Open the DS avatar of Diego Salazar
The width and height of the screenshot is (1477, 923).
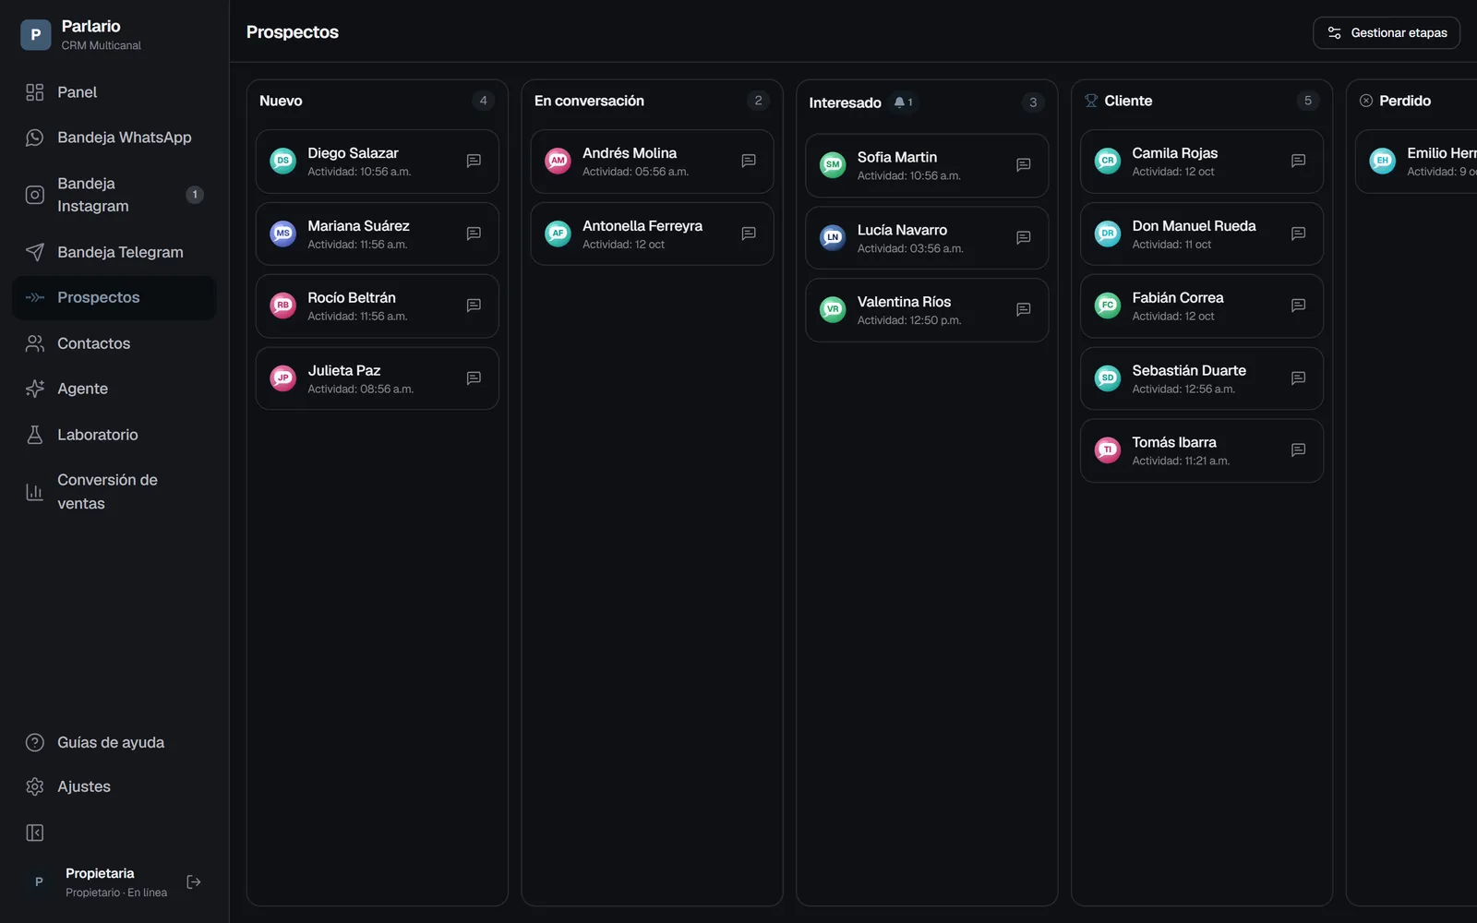(282, 161)
